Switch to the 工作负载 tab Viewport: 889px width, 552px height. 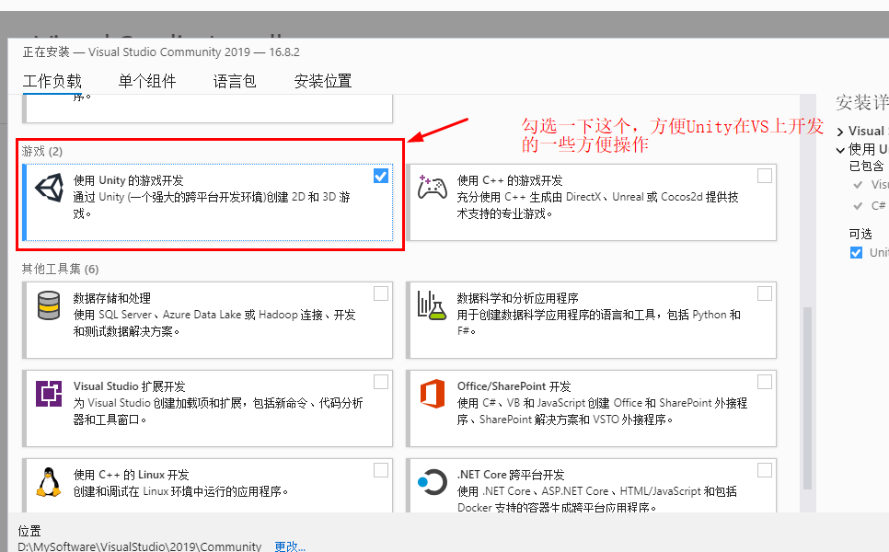tap(52, 81)
